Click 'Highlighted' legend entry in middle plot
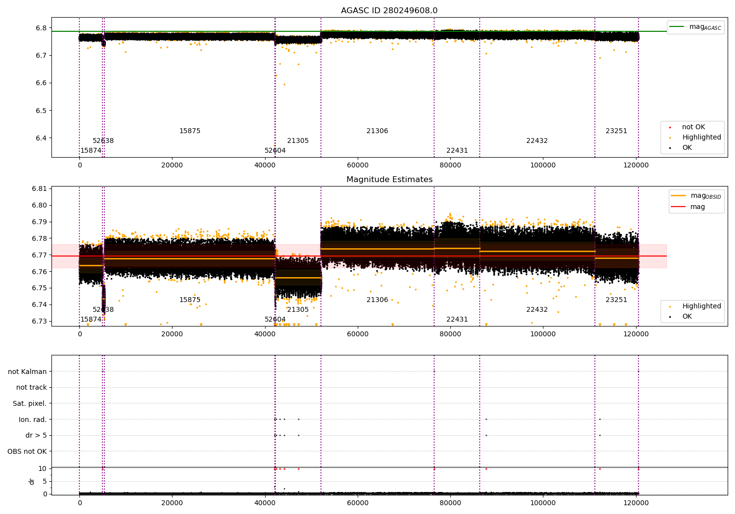 tap(702, 306)
